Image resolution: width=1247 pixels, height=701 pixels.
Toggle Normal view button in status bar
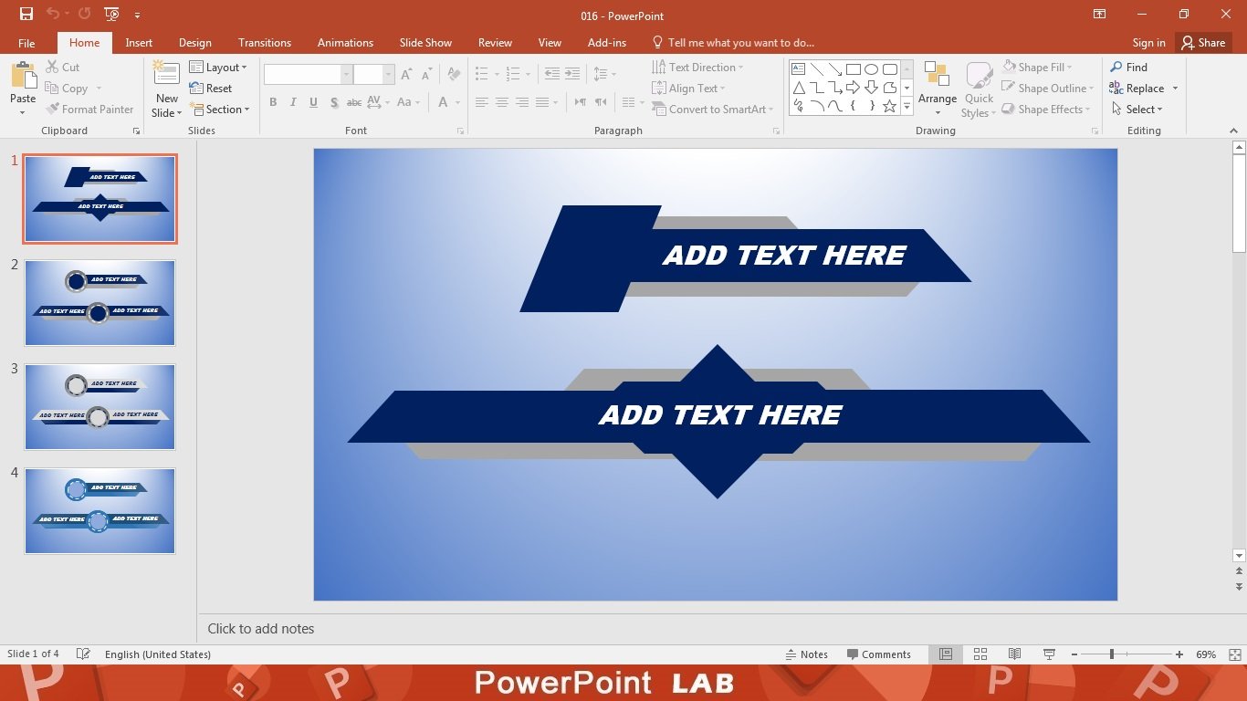(x=946, y=654)
